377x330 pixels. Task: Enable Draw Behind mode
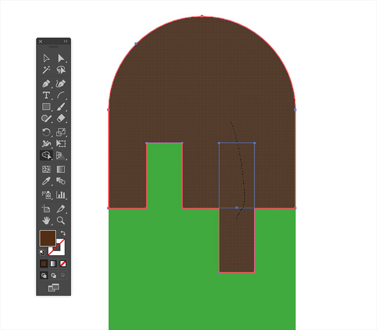[x=53, y=275]
